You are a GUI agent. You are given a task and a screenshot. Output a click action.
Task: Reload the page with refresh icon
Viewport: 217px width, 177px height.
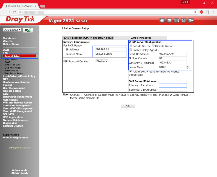[x=14, y=12]
